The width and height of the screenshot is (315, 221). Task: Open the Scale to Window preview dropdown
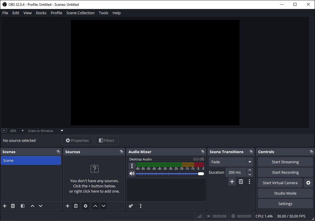coord(62,131)
